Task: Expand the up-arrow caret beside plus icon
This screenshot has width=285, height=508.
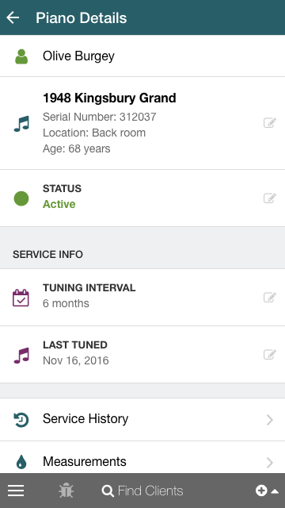Action: pos(275,491)
